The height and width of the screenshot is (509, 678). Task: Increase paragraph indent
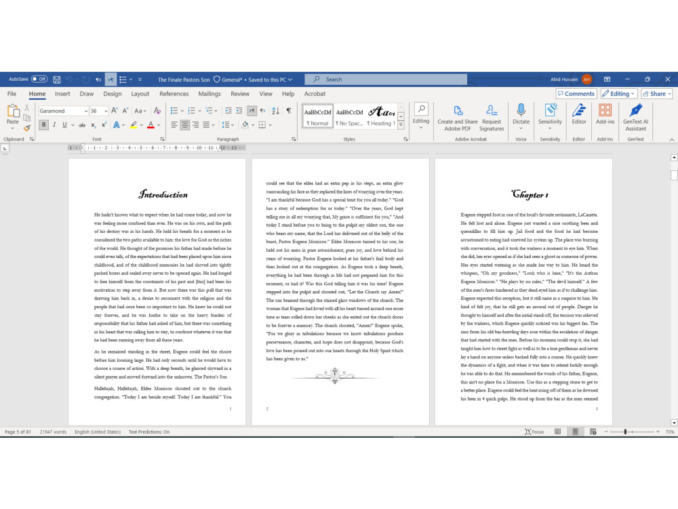(x=239, y=111)
